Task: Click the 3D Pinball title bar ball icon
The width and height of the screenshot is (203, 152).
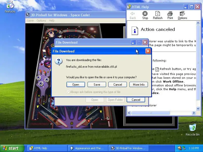Action: 28,15
